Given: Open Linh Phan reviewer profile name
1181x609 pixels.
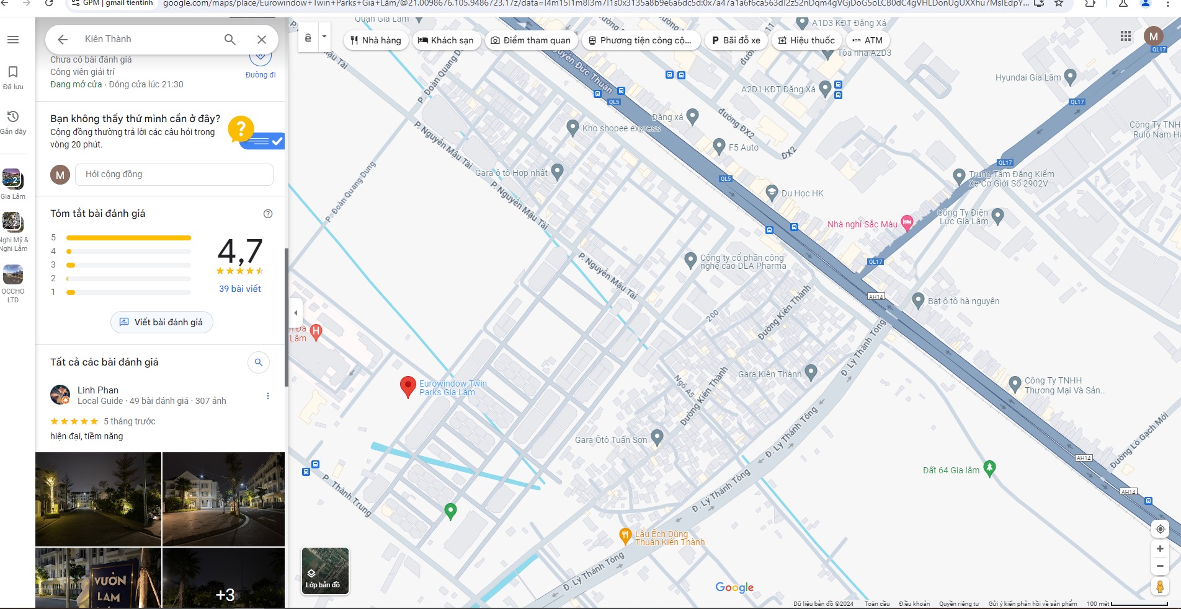Looking at the screenshot, I should click(x=98, y=390).
